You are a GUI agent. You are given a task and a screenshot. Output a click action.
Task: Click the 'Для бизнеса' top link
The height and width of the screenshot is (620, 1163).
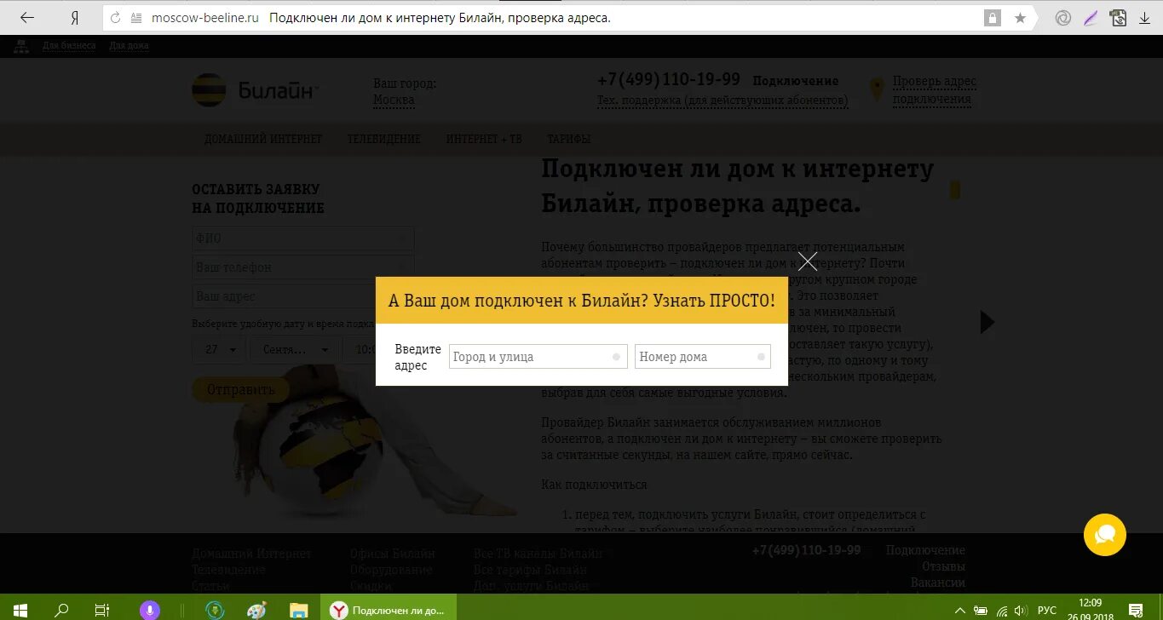(69, 46)
